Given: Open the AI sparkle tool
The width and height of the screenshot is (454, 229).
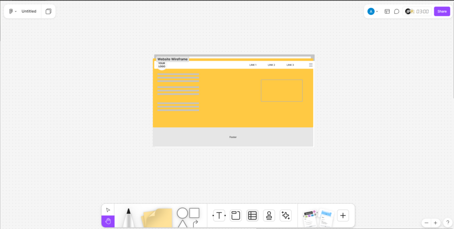Looking at the screenshot, I should point(286,215).
